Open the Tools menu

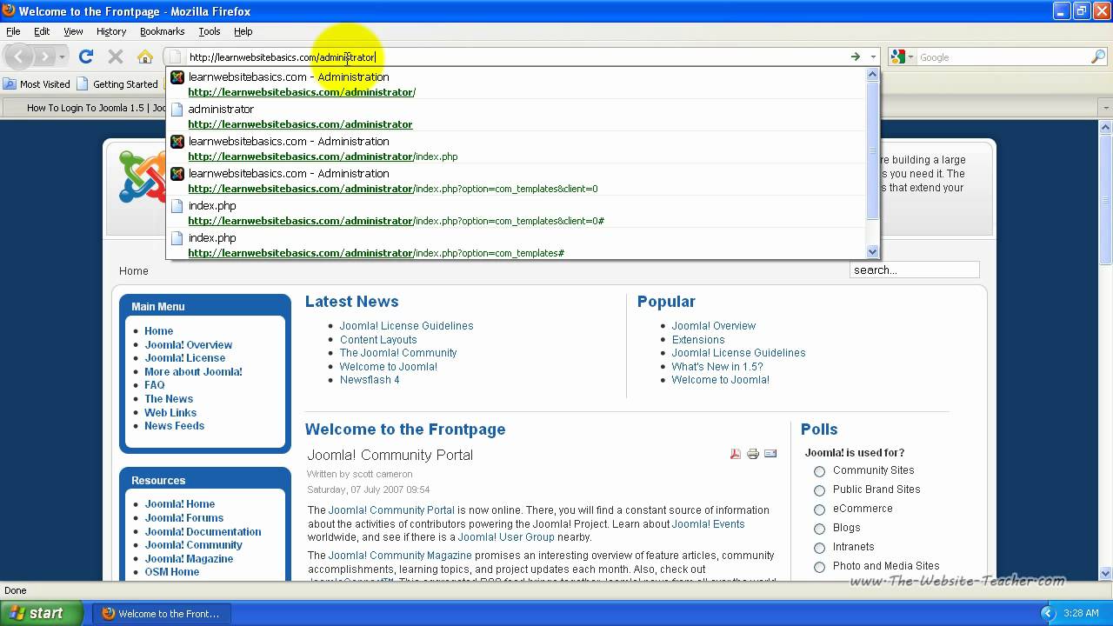click(210, 31)
